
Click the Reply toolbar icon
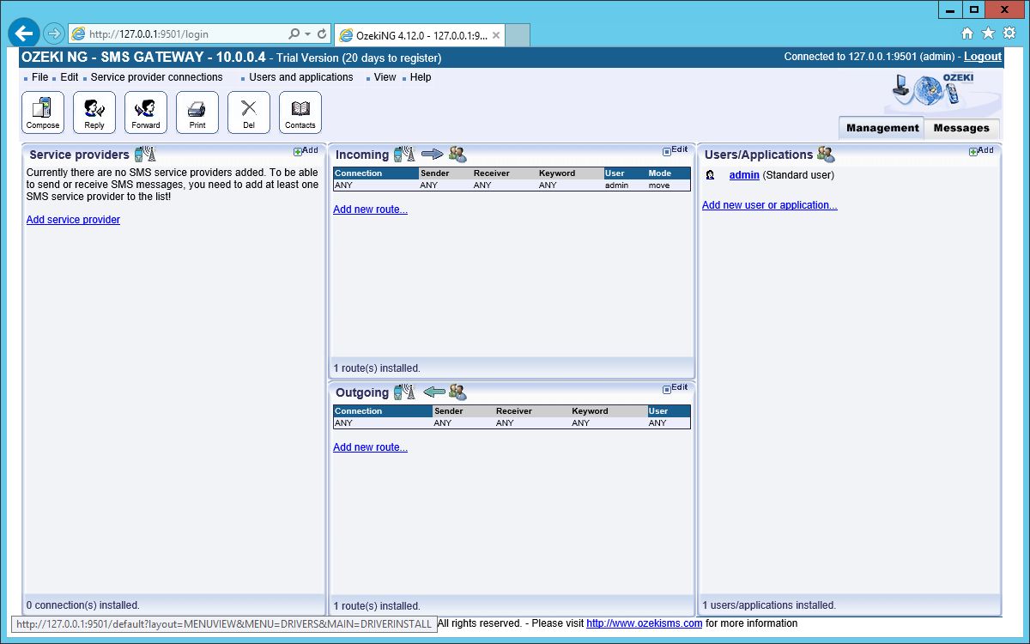[94, 112]
